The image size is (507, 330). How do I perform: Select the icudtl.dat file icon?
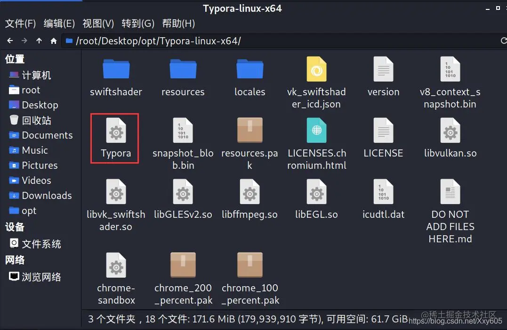[384, 191]
